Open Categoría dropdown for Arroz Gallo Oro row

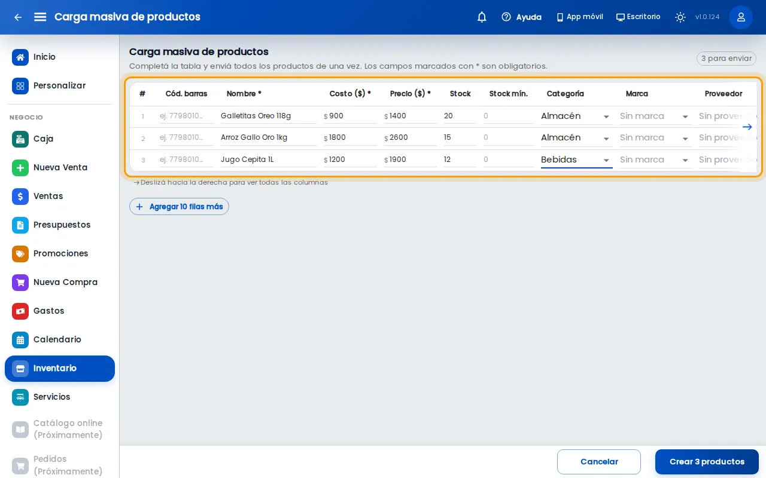coord(576,138)
